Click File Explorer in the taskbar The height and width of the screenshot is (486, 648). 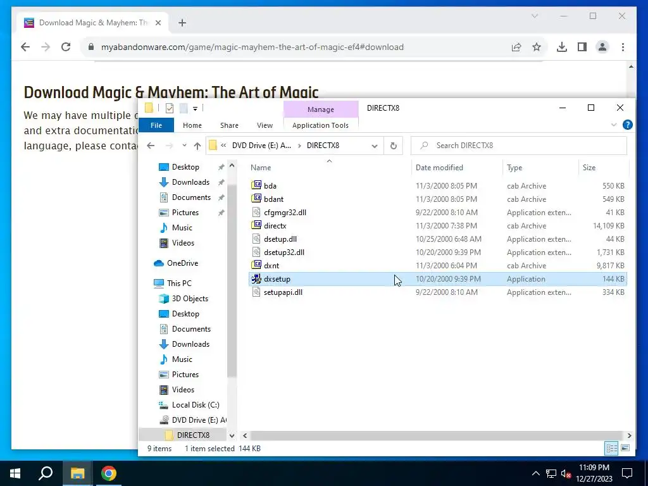click(x=77, y=473)
